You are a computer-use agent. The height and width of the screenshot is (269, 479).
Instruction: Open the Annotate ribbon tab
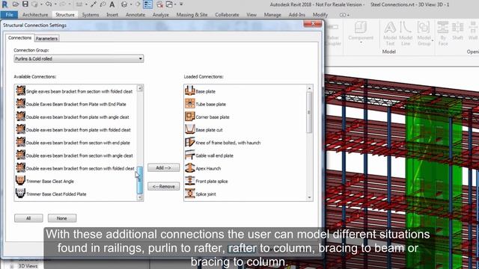(135, 15)
